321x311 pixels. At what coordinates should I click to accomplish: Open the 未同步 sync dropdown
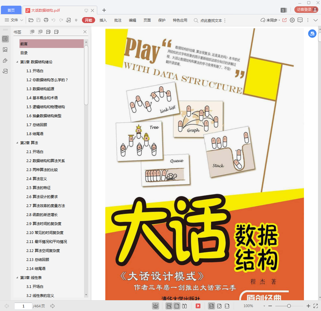pos(270,20)
